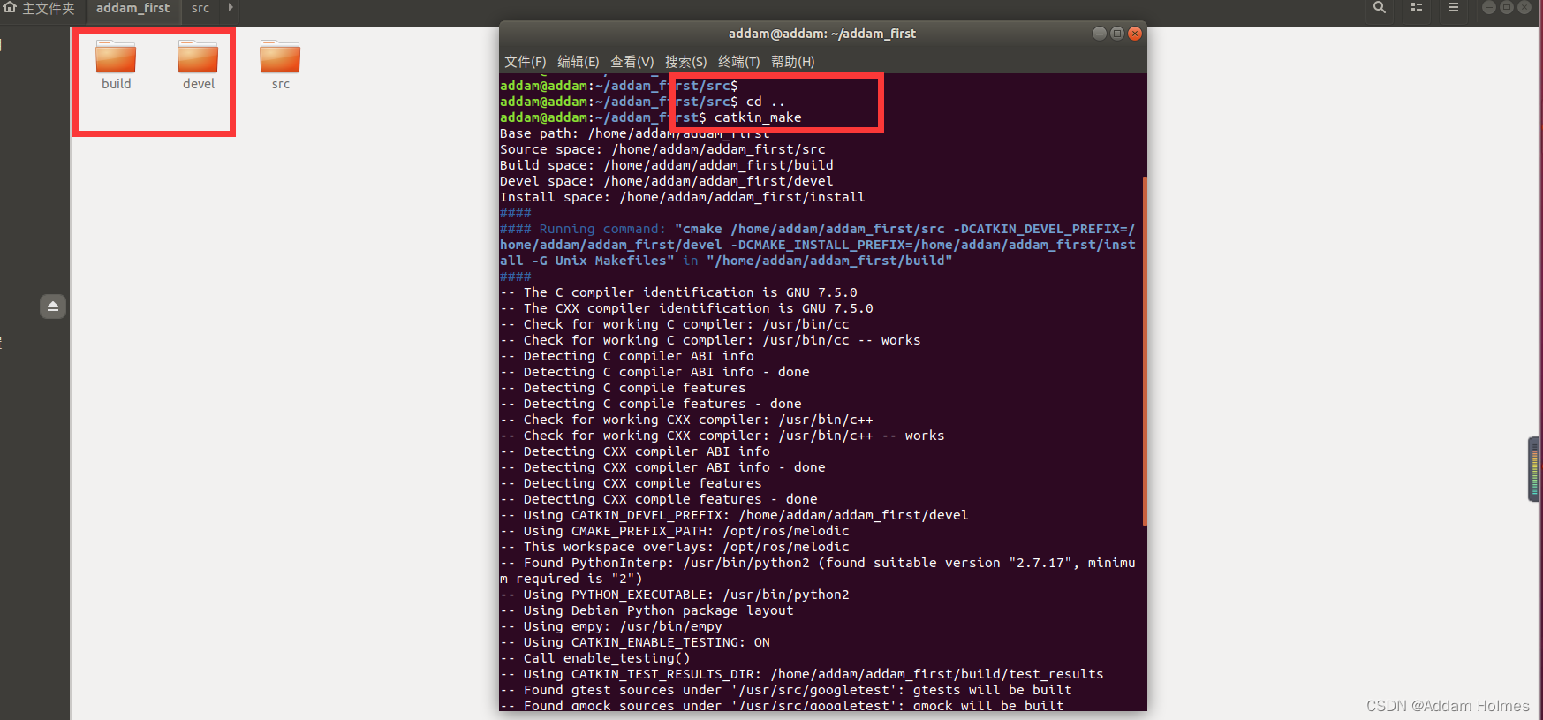
Task: Select addam_first in the path bar
Action: tap(133, 9)
